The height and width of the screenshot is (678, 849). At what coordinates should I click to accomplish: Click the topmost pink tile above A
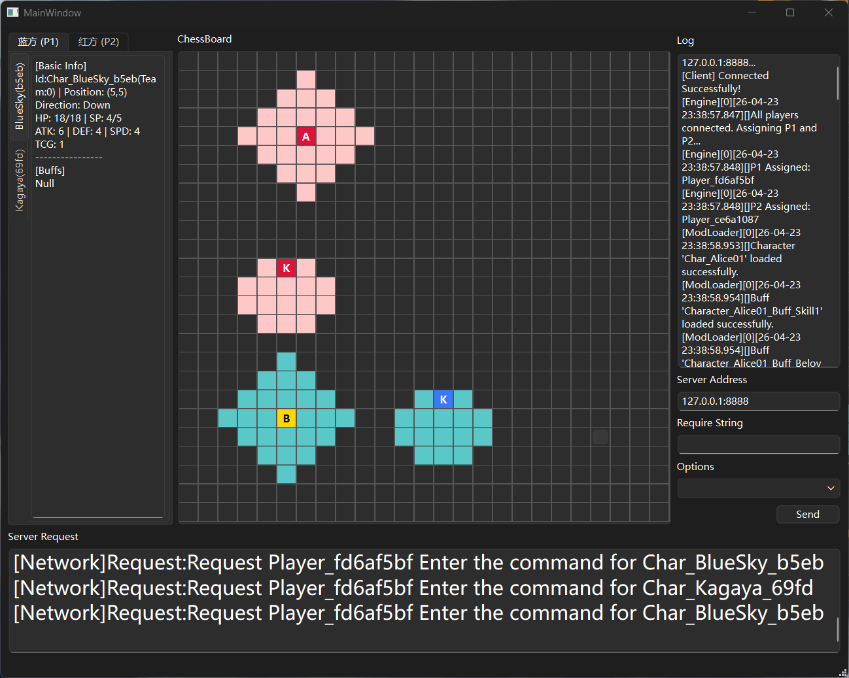306,80
